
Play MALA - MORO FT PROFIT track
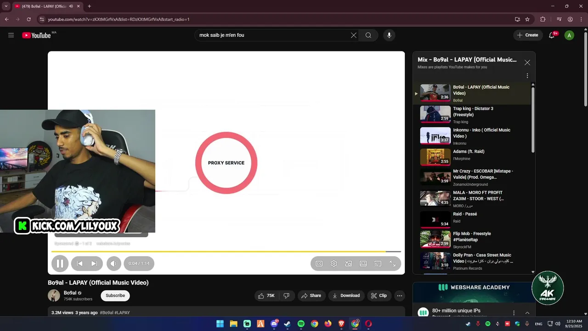click(x=472, y=199)
